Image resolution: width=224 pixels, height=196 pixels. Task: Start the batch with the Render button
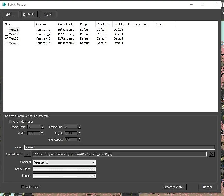click(208, 187)
